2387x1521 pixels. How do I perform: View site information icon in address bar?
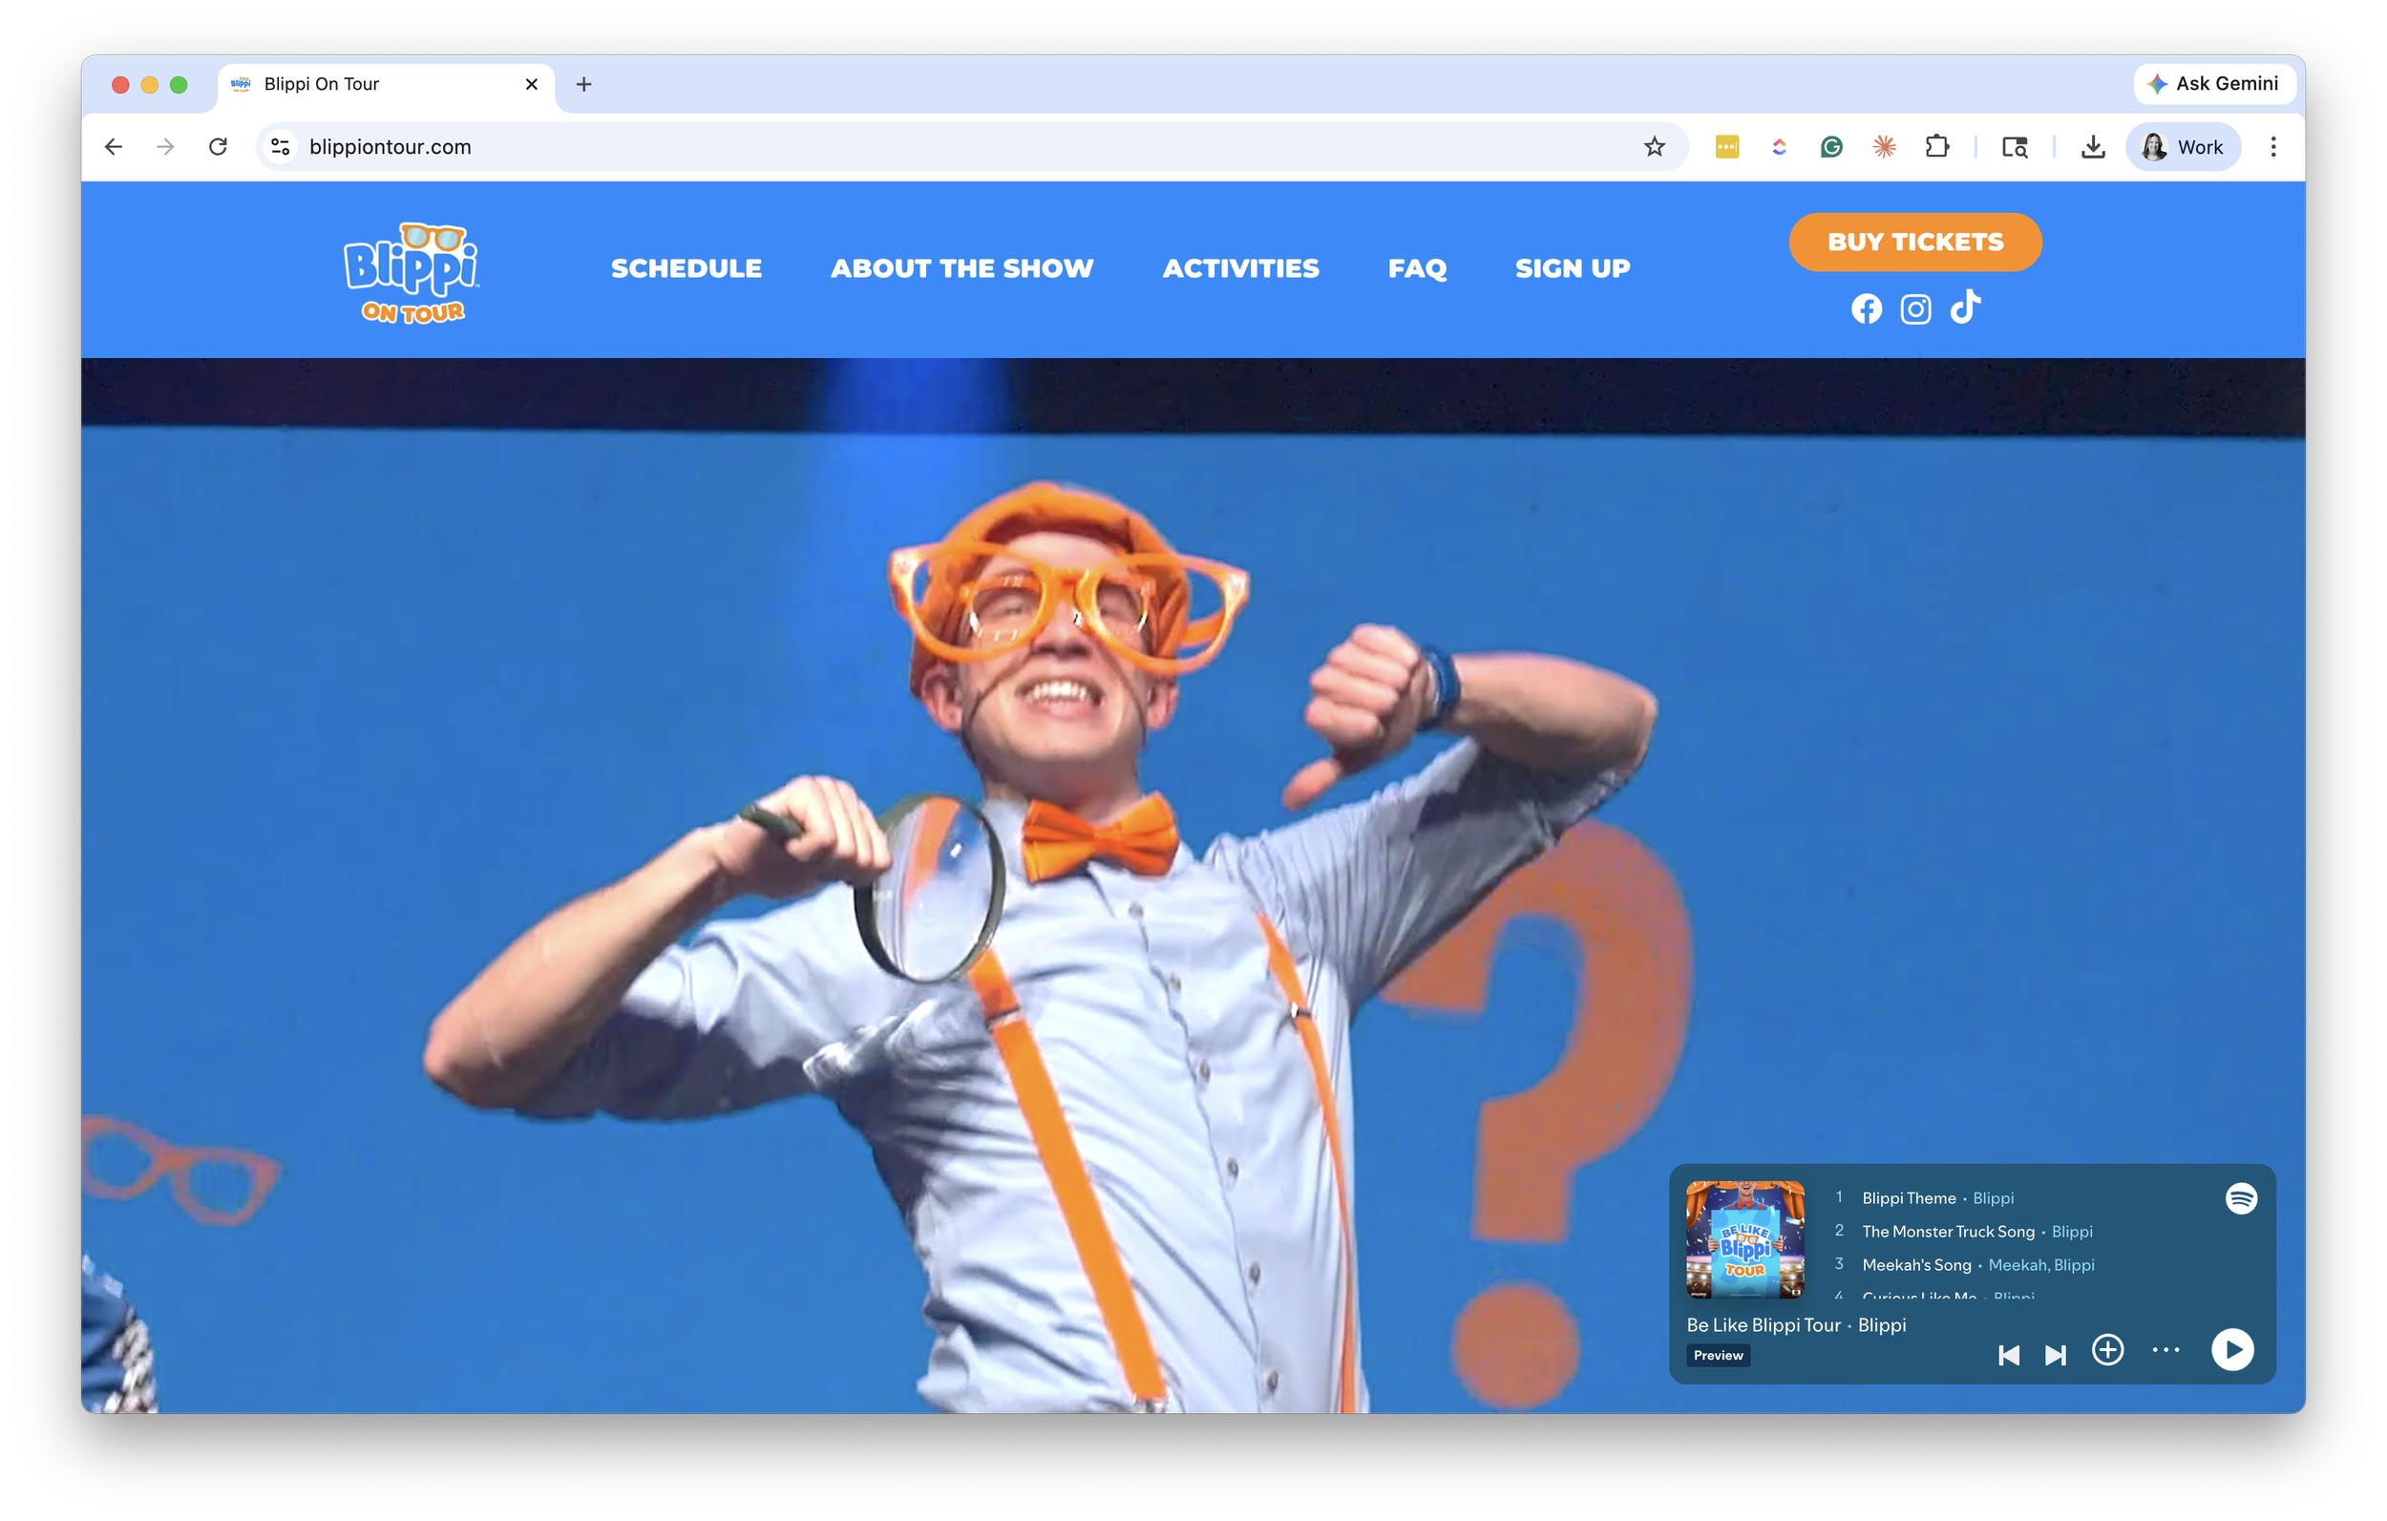tap(281, 147)
